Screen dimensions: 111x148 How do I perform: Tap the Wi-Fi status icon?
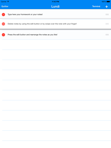point(8,2)
